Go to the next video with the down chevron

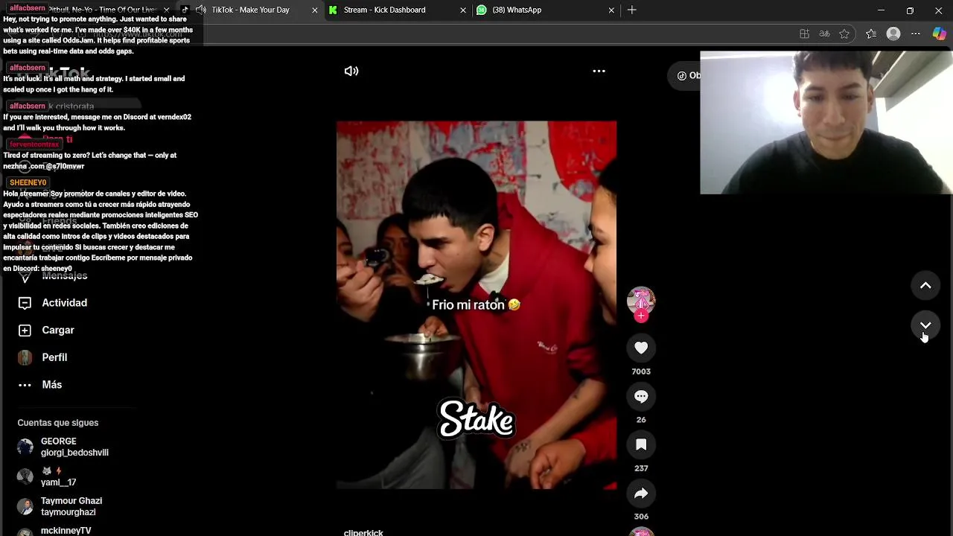925,325
